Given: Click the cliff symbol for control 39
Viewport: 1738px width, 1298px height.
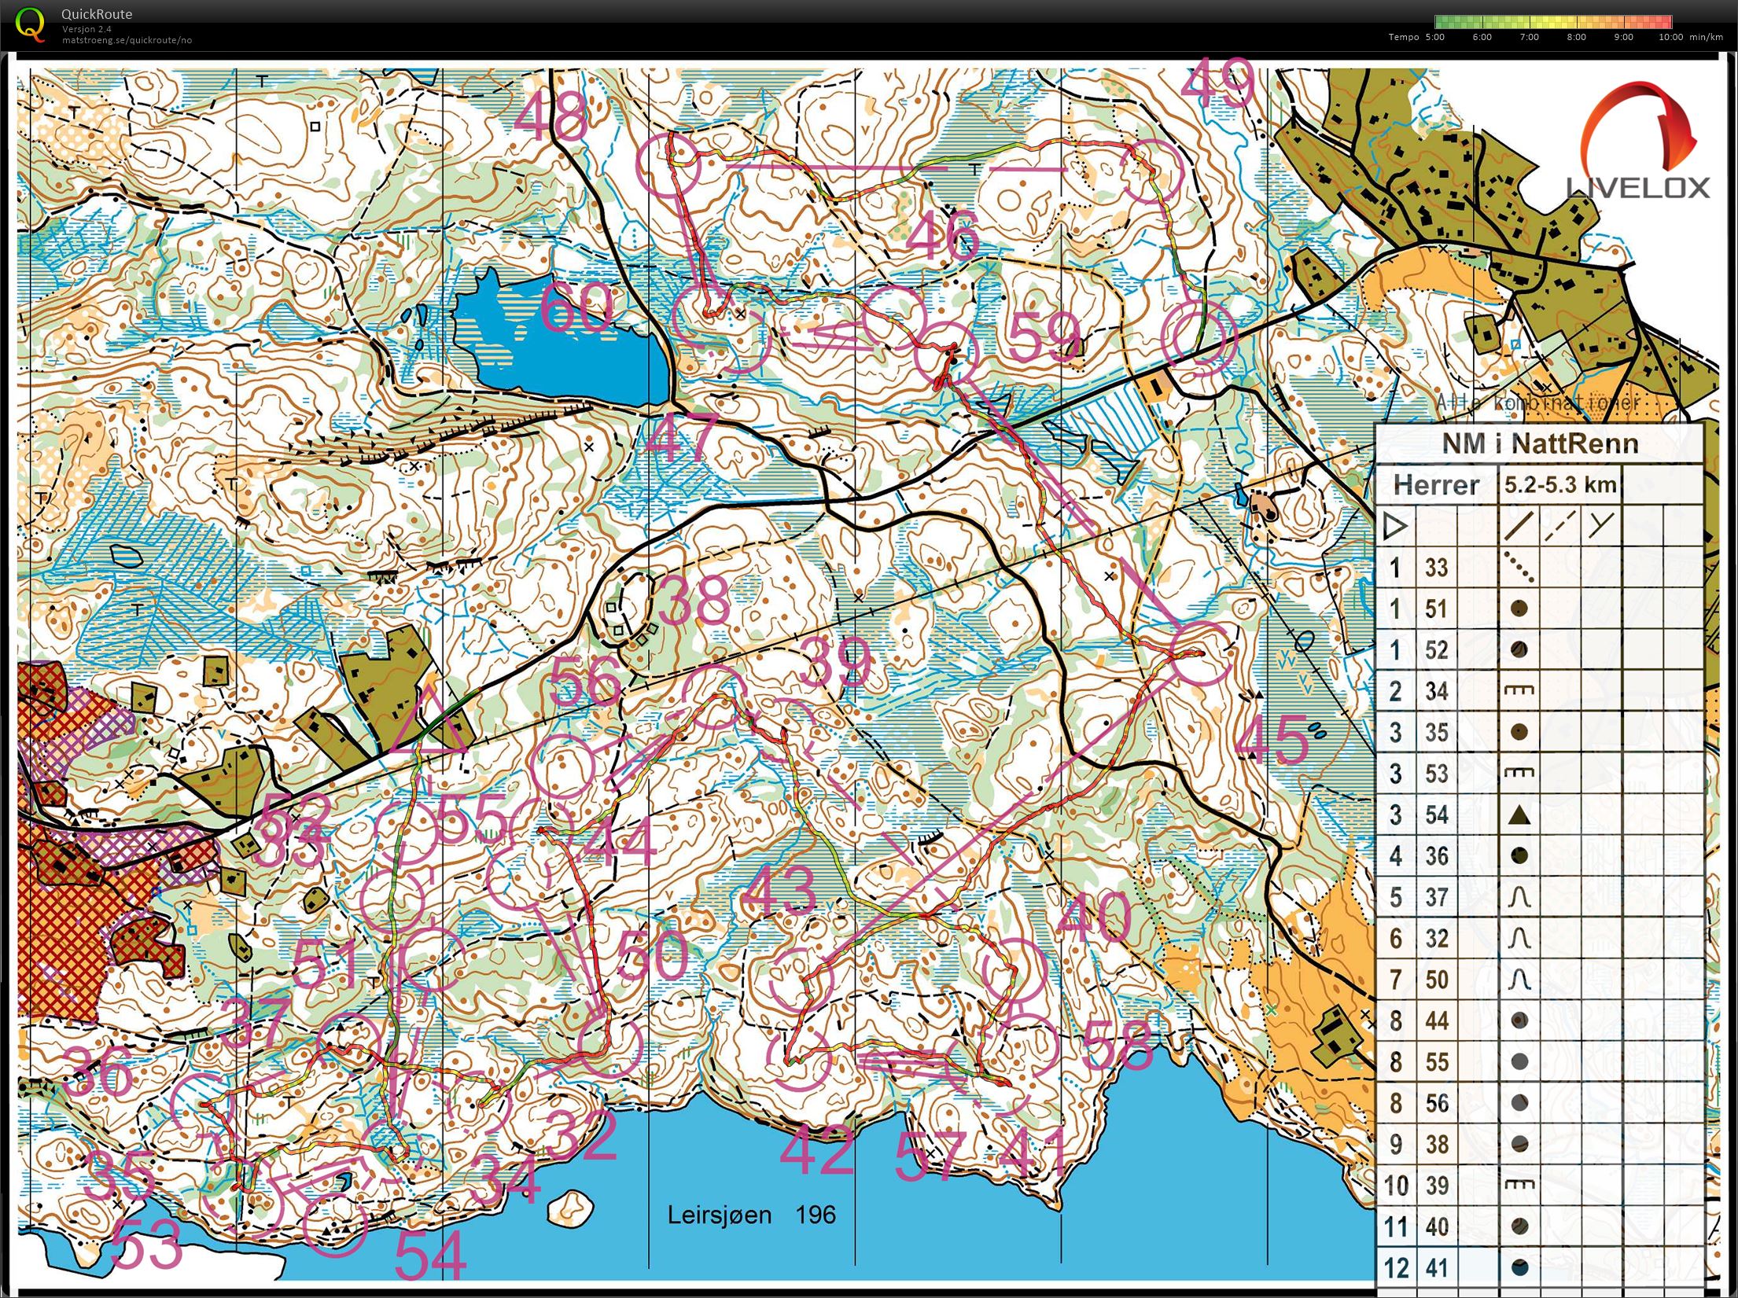Looking at the screenshot, I should click(1519, 1185).
